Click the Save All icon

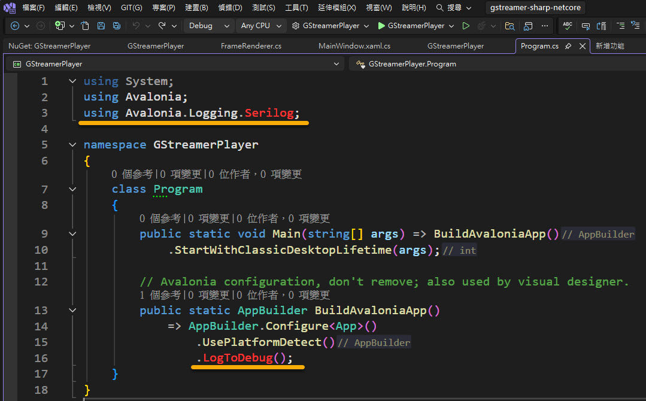117,26
